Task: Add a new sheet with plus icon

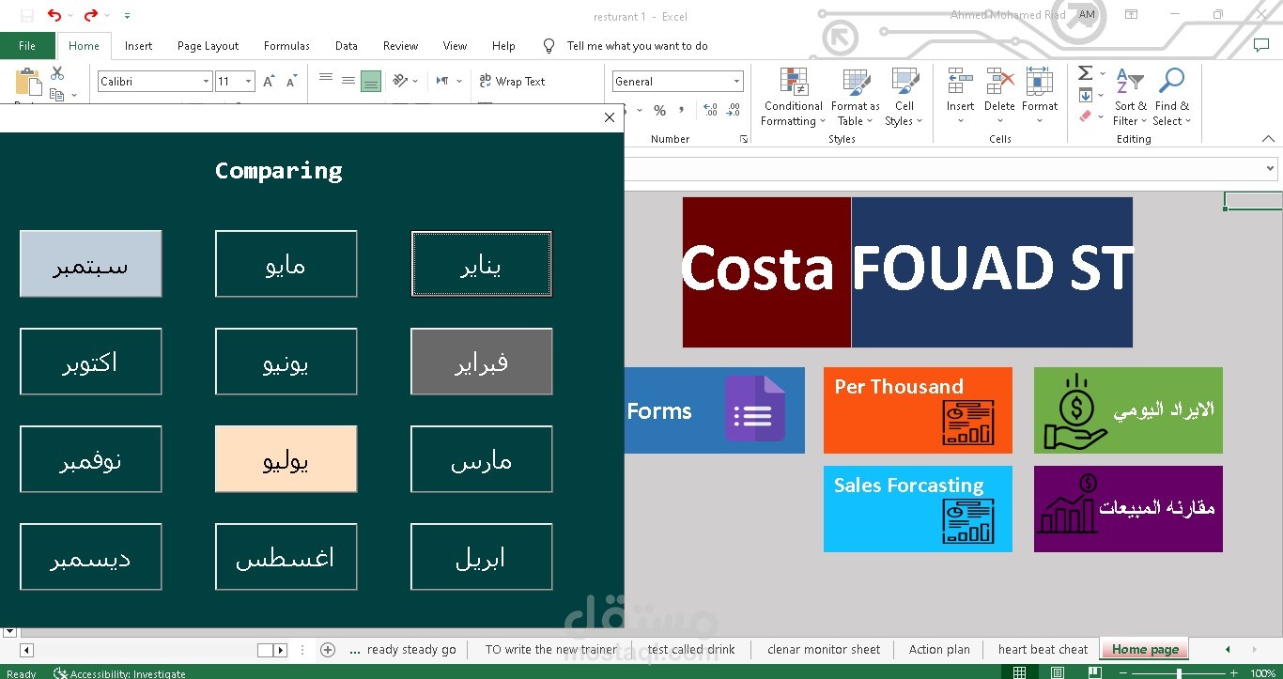Action: pos(328,650)
